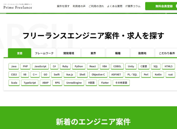177x129 pixels.
Task: Select the Objective-C tag
Action: (x=98, y=74)
